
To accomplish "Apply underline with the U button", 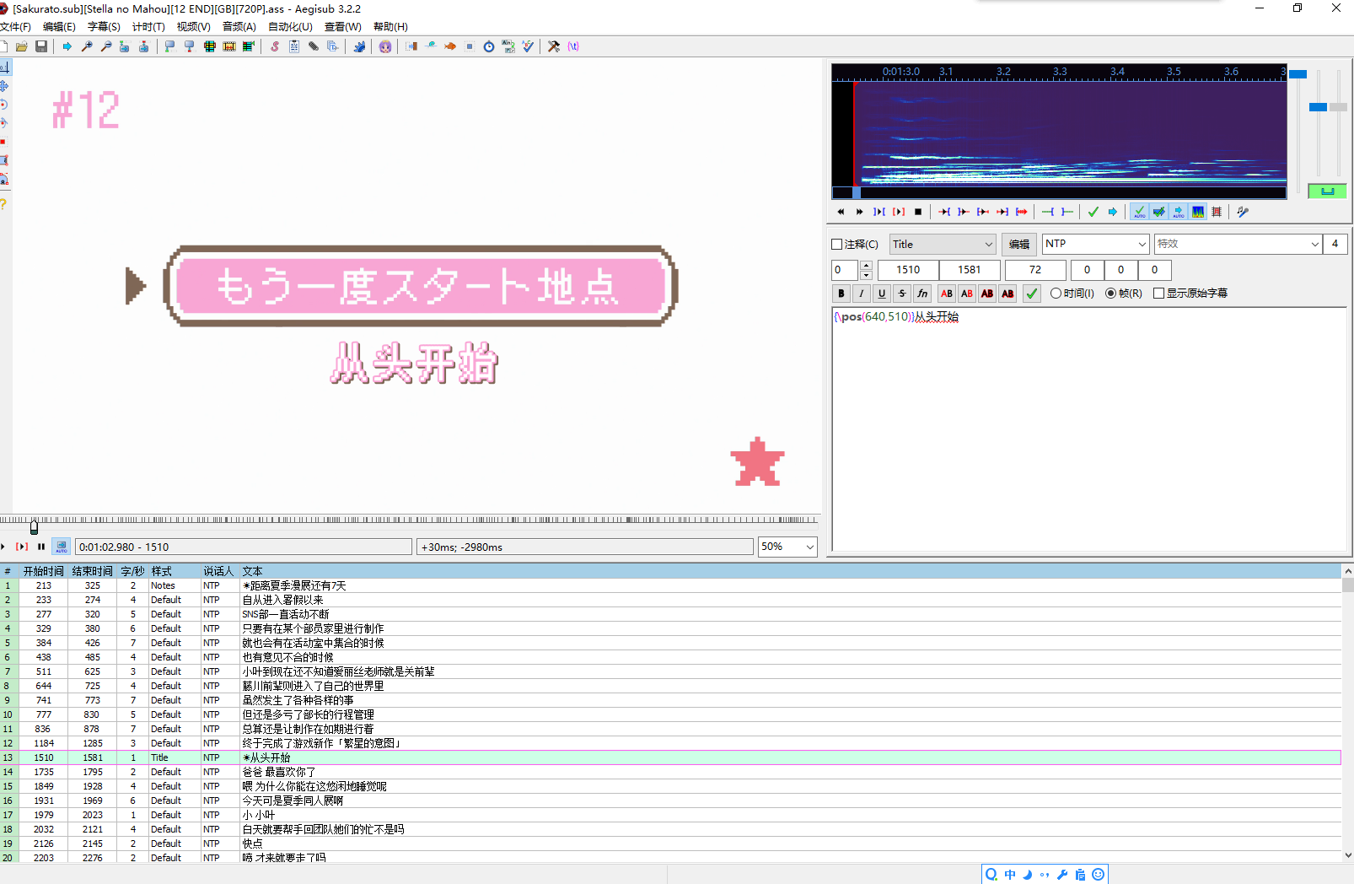I will 882,294.
